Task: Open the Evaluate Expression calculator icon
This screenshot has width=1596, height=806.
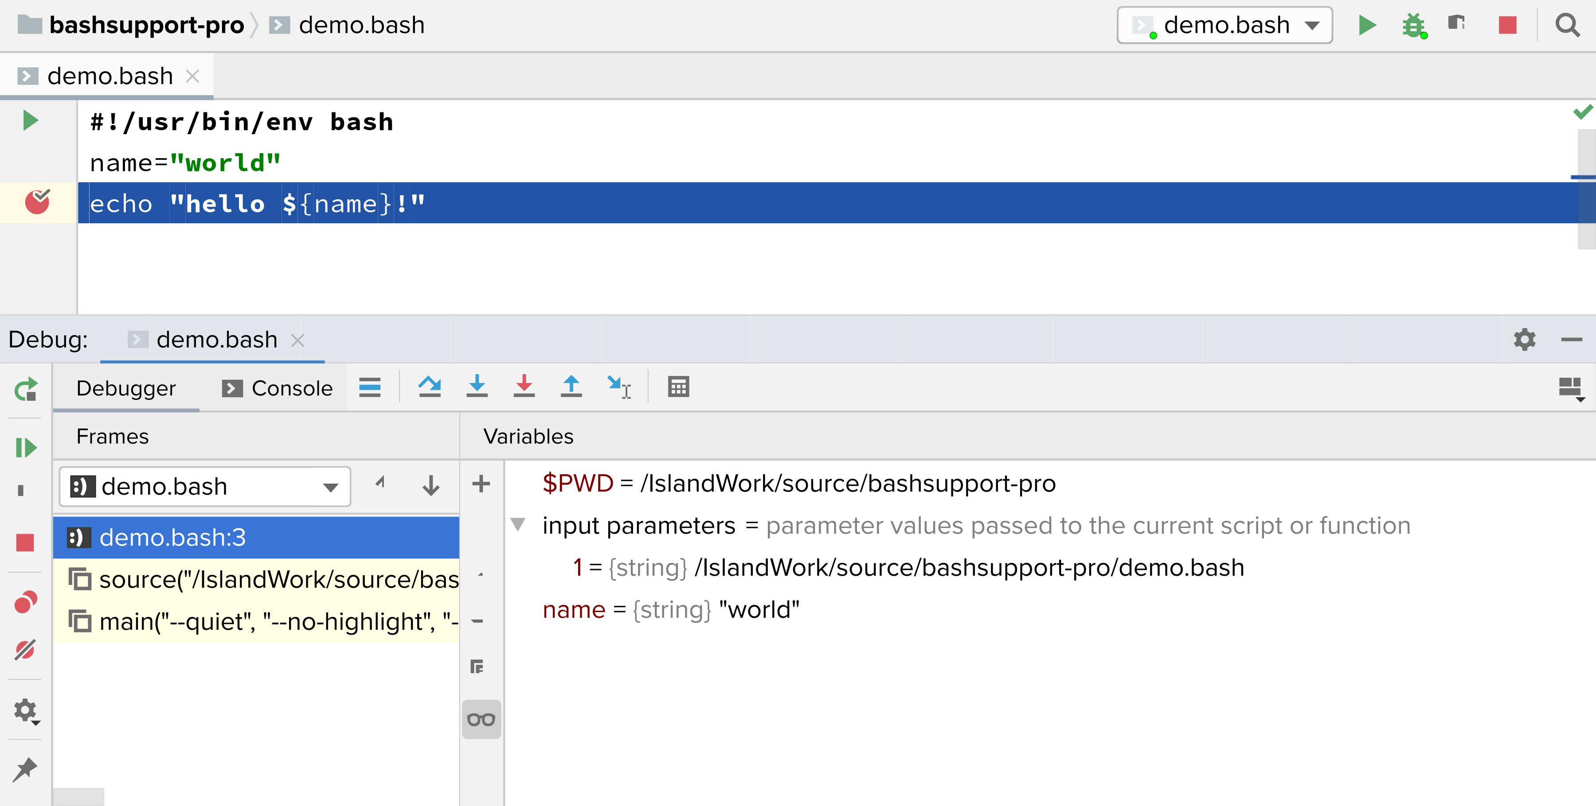Action: tap(678, 387)
